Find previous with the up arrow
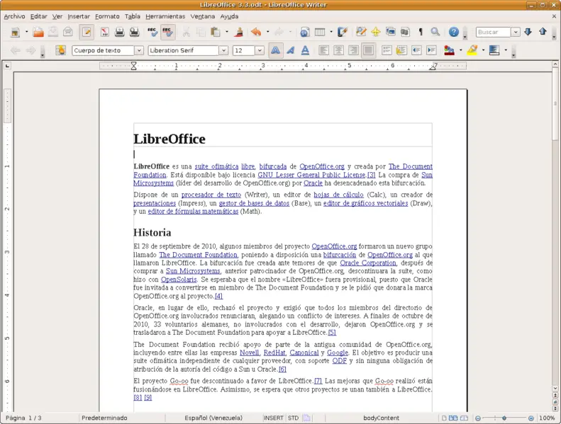The width and height of the screenshot is (561, 424). pos(543,32)
